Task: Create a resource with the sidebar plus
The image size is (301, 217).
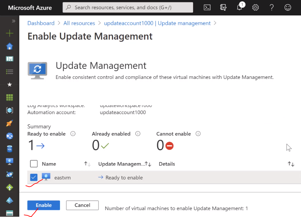Action: [x=10, y=33]
